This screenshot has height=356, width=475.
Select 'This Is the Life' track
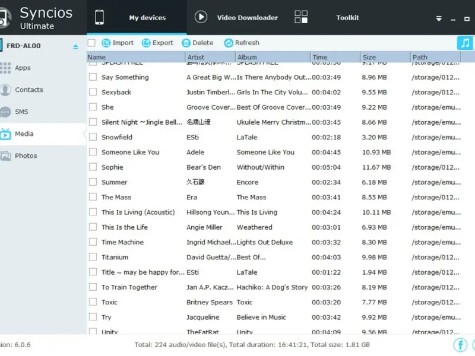tap(125, 227)
